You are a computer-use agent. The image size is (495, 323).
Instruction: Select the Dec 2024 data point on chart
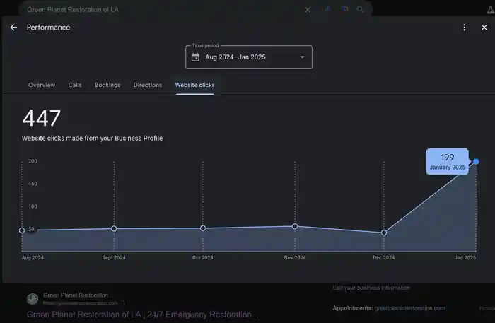[384, 233]
